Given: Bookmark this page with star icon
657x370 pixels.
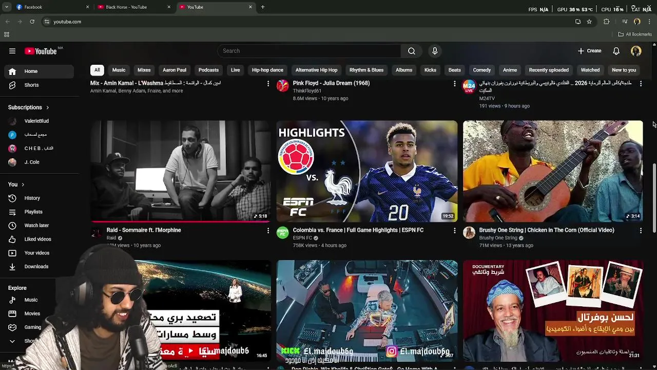Looking at the screenshot, I should coord(589,22).
